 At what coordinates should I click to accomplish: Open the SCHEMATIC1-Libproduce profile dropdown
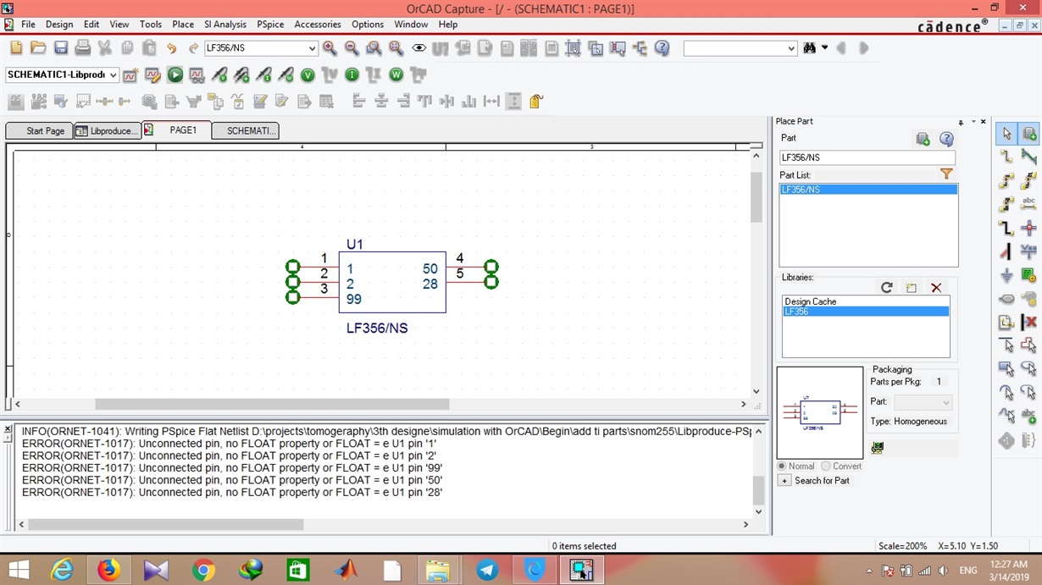pyautogui.click(x=113, y=75)
